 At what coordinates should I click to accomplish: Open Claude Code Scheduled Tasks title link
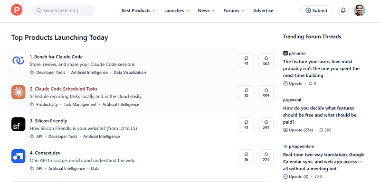coord(64,89)
